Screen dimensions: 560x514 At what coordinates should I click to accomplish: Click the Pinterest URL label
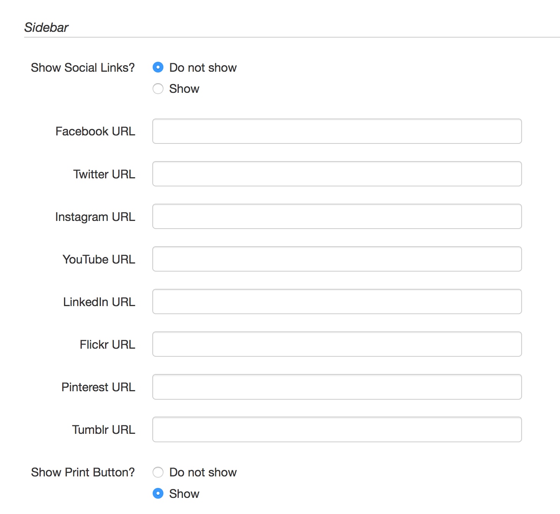point(98,387)
